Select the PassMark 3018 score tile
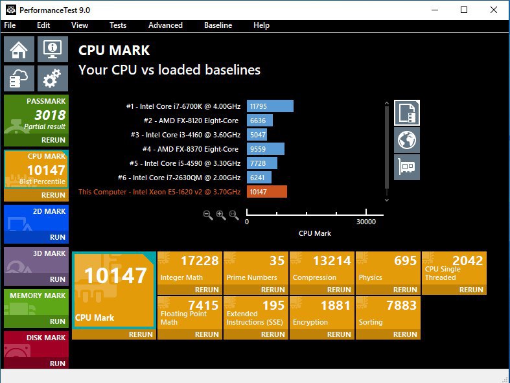Screen dimensions: 510x383 (36, 114)
